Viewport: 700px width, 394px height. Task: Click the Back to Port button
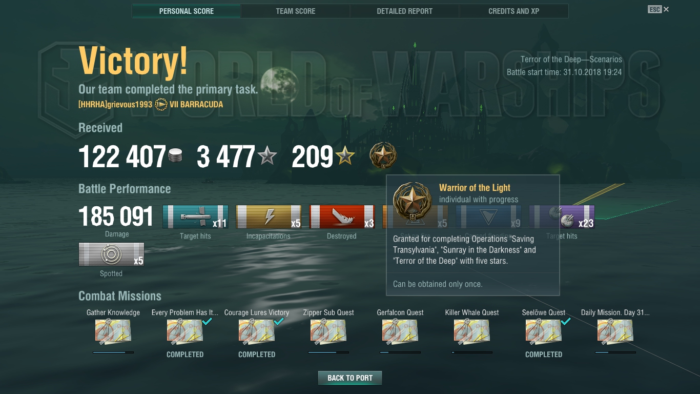pyautogui.click(x=350, y=378)
